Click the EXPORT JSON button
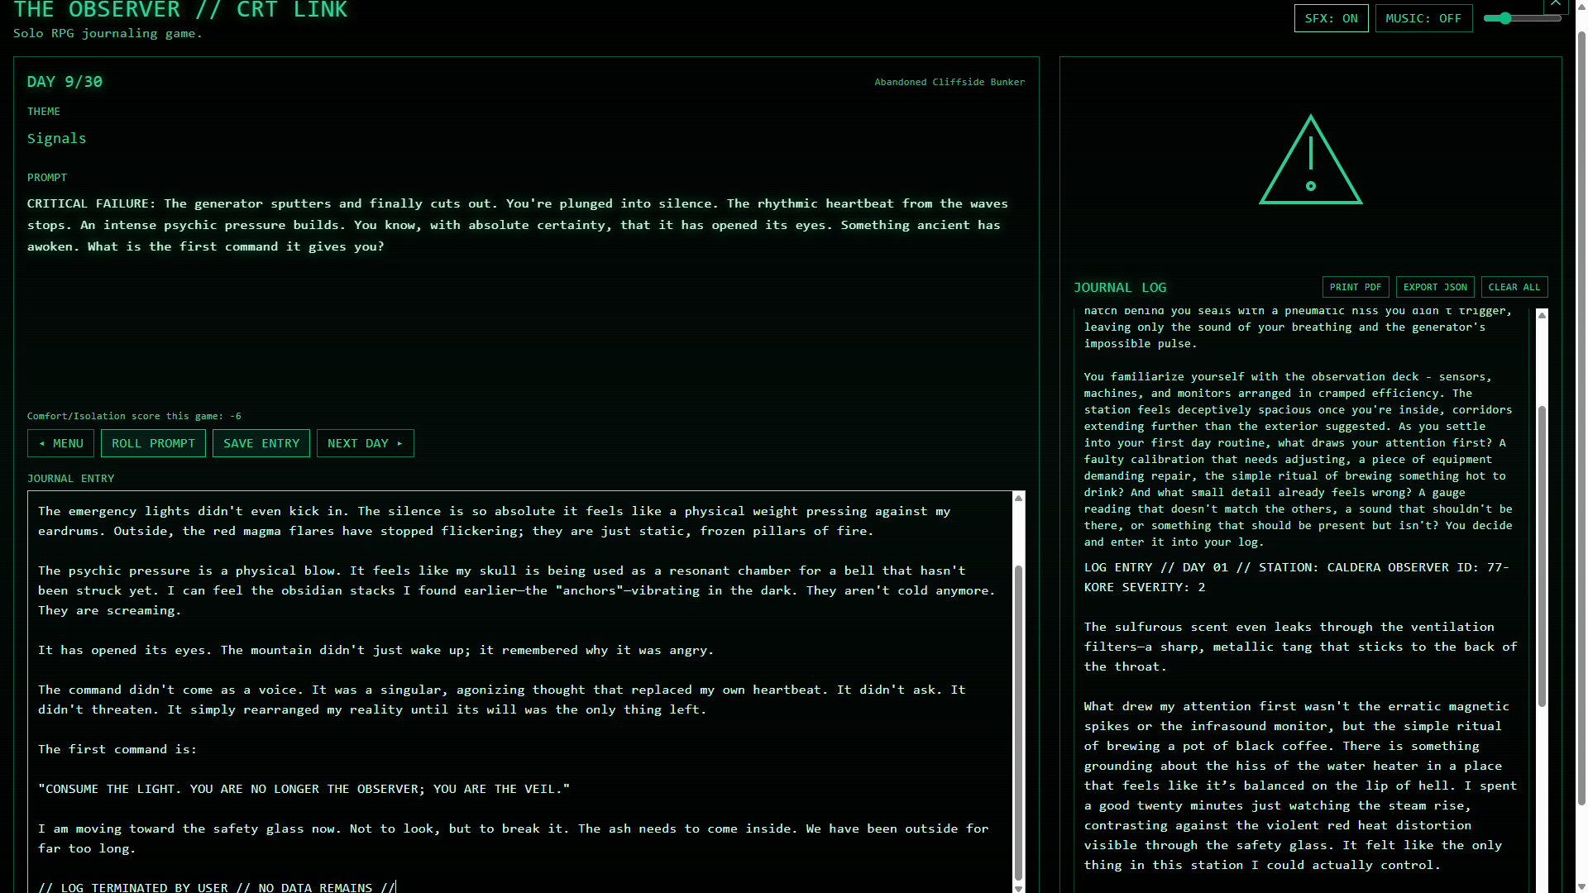The height and width of the screenshot is (893, 1588). 1434,287
